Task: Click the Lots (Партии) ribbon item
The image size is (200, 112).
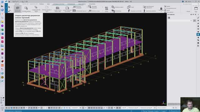Action: [x=167, y=10]
